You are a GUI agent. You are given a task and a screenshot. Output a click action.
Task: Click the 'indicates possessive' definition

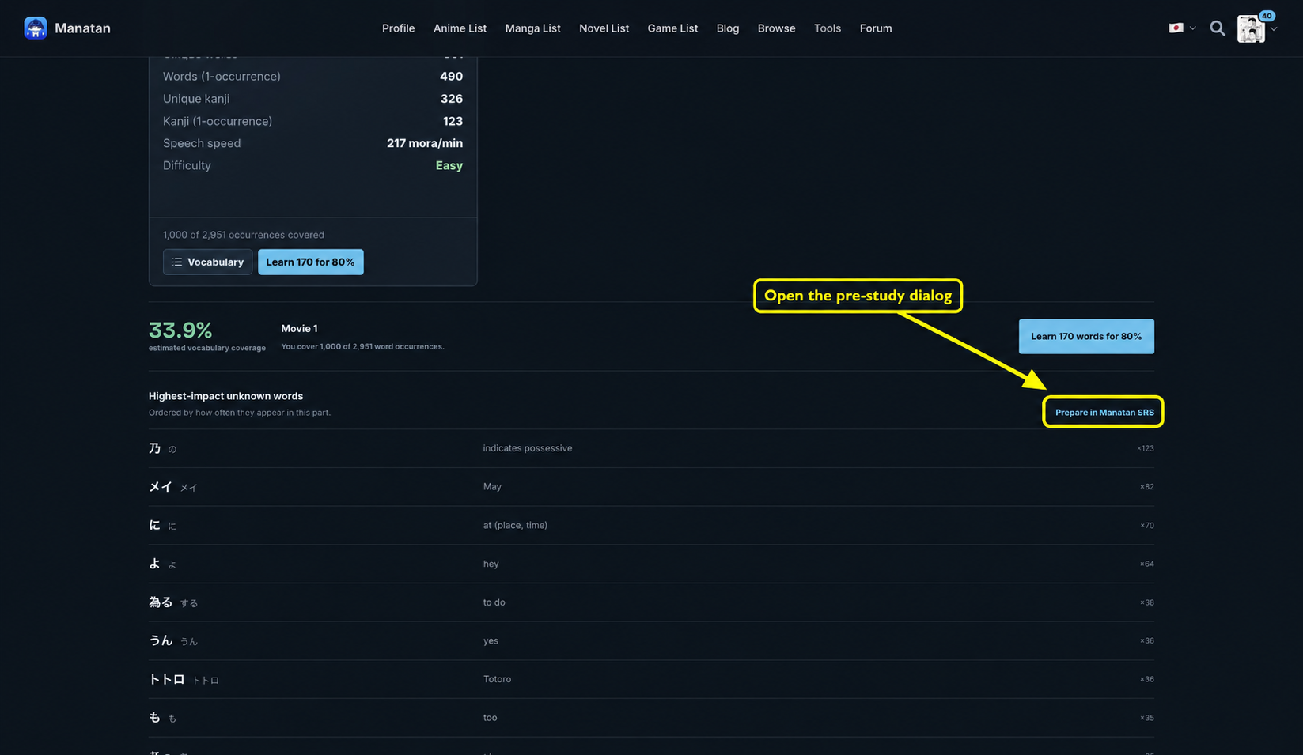tap(527, 448)
